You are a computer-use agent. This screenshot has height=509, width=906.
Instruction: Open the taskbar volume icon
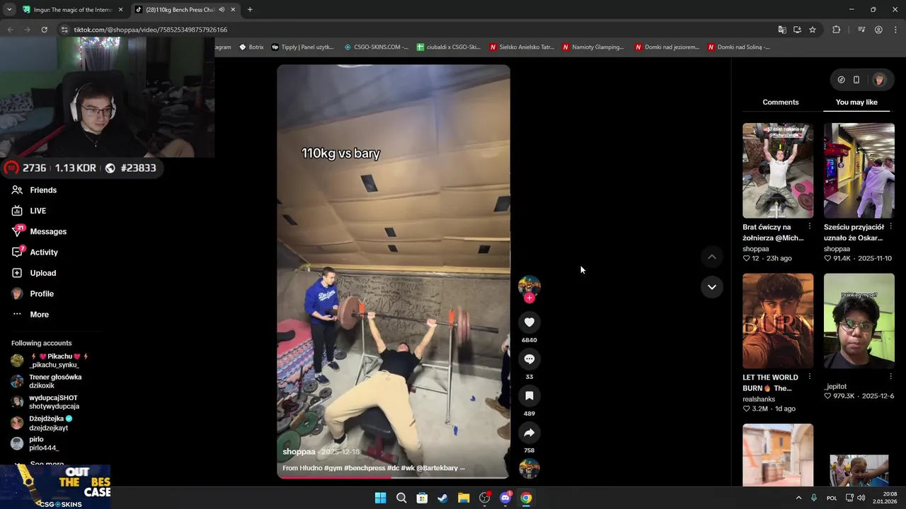click(861, 498)
